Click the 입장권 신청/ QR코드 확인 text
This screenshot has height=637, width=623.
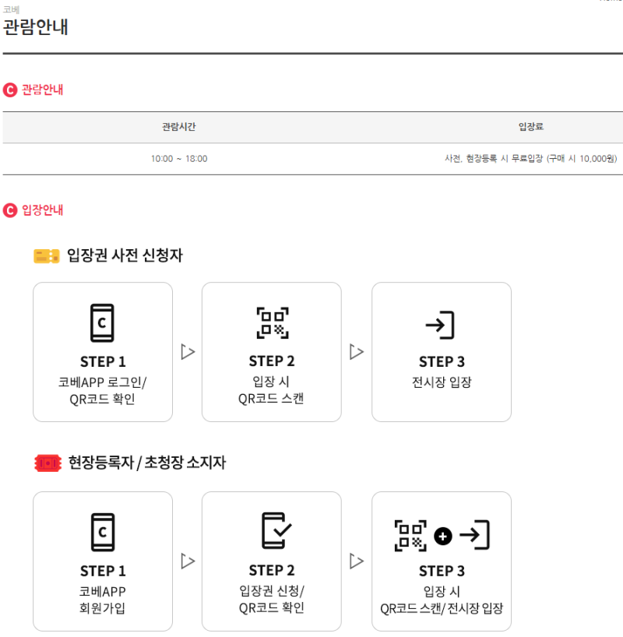coord(272,599)
